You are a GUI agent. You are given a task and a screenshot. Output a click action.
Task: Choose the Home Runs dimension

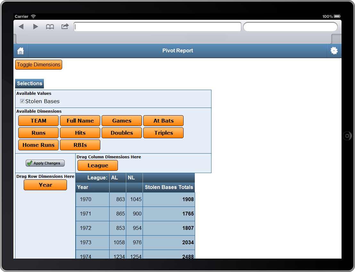(38, 145)
